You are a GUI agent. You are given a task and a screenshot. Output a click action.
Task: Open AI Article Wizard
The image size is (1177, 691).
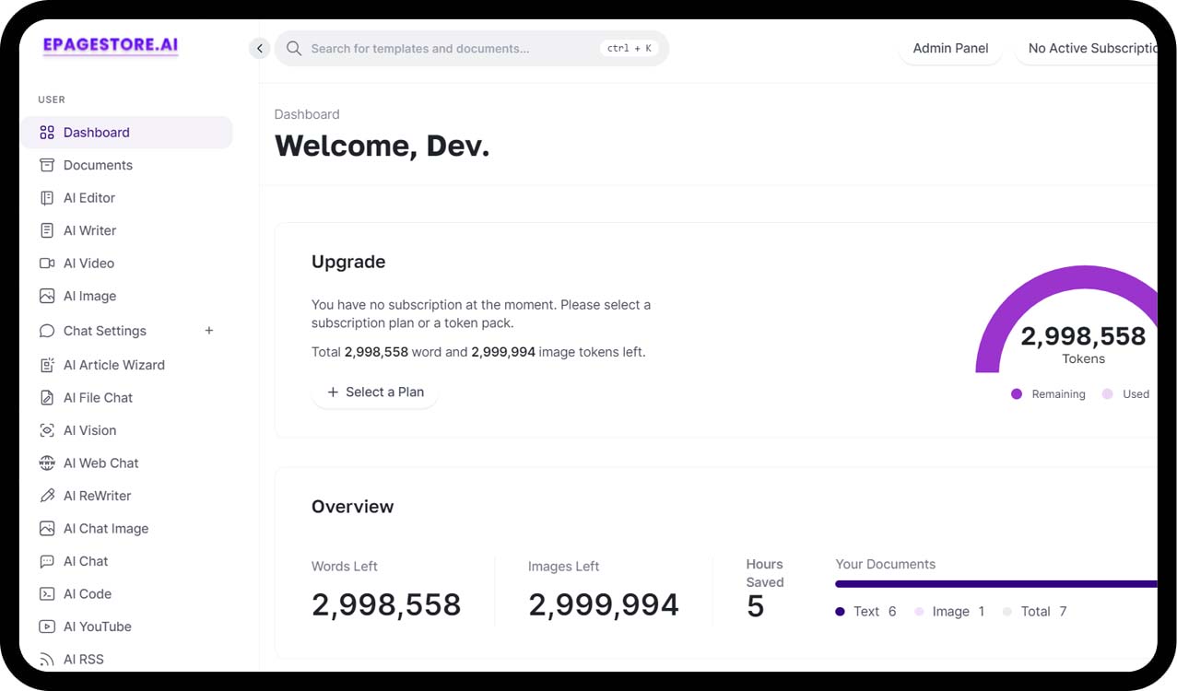112,365
